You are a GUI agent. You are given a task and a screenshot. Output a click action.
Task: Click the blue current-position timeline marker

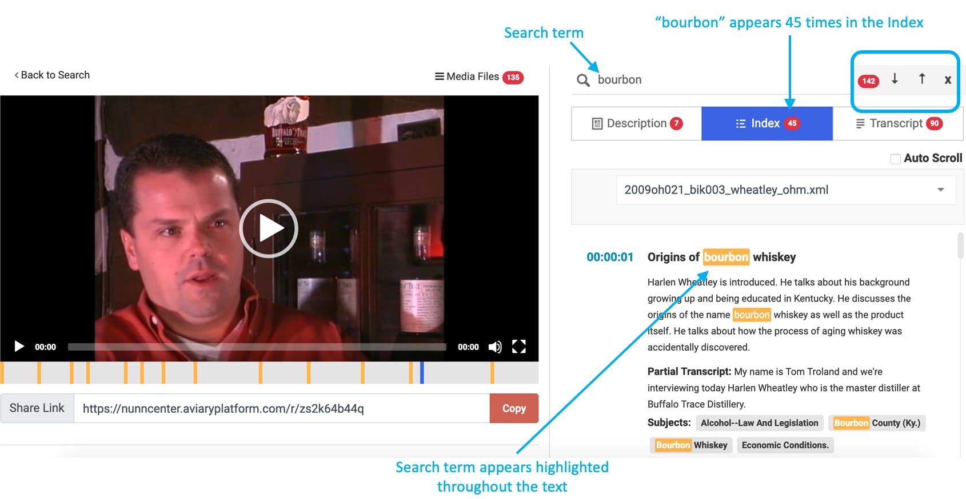coord(422,372)
